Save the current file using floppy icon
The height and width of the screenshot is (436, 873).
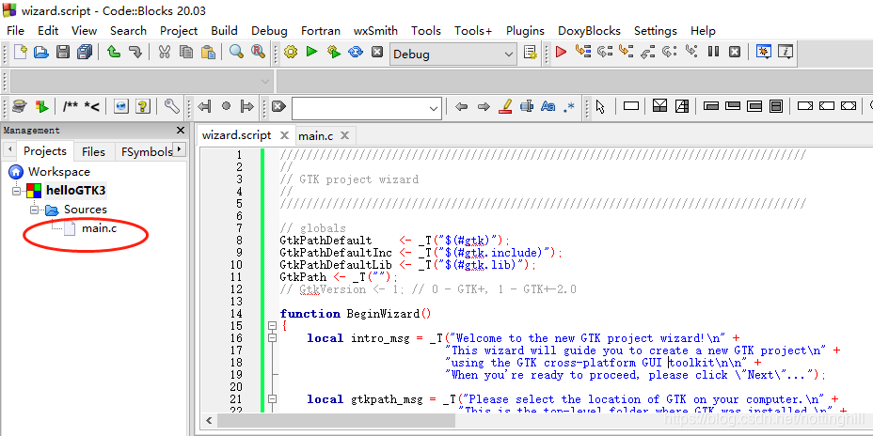63,53
